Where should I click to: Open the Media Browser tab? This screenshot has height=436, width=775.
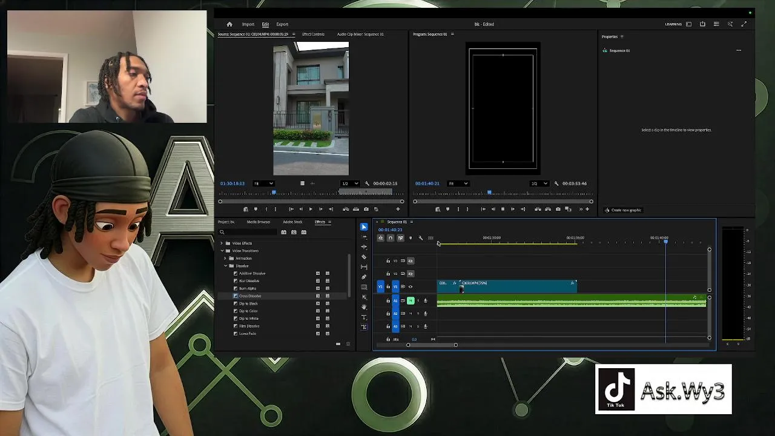tap(259, 222)
